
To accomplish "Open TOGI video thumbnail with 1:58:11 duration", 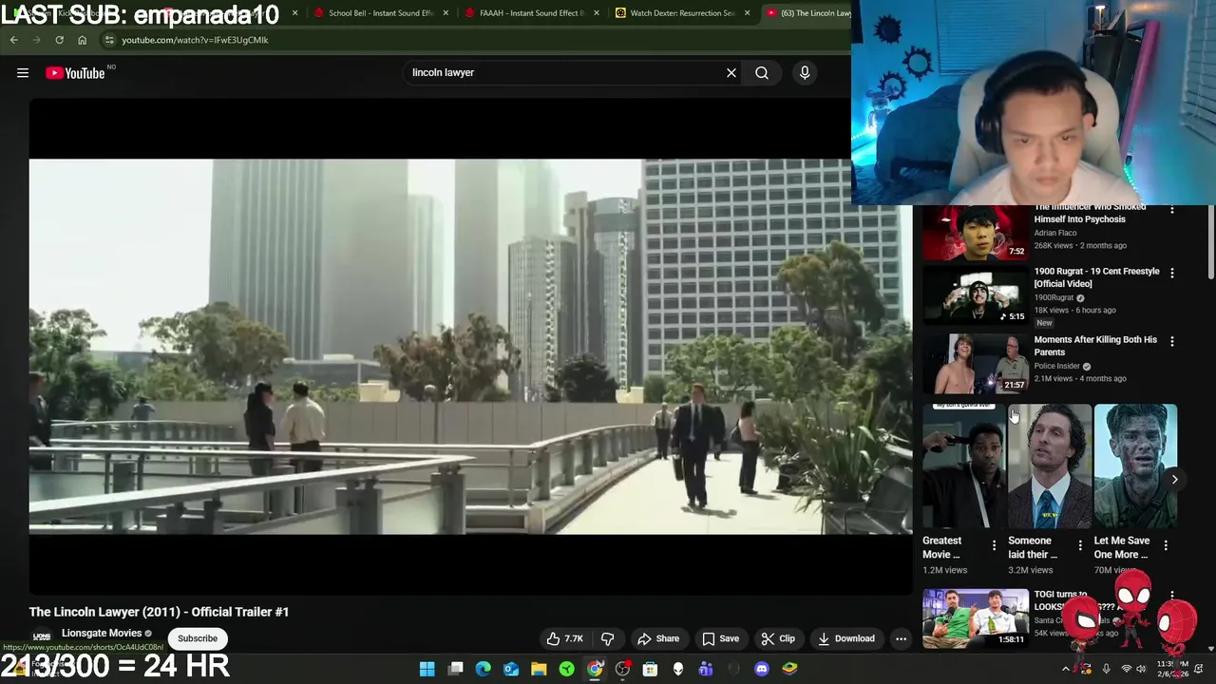I will 975,618.
